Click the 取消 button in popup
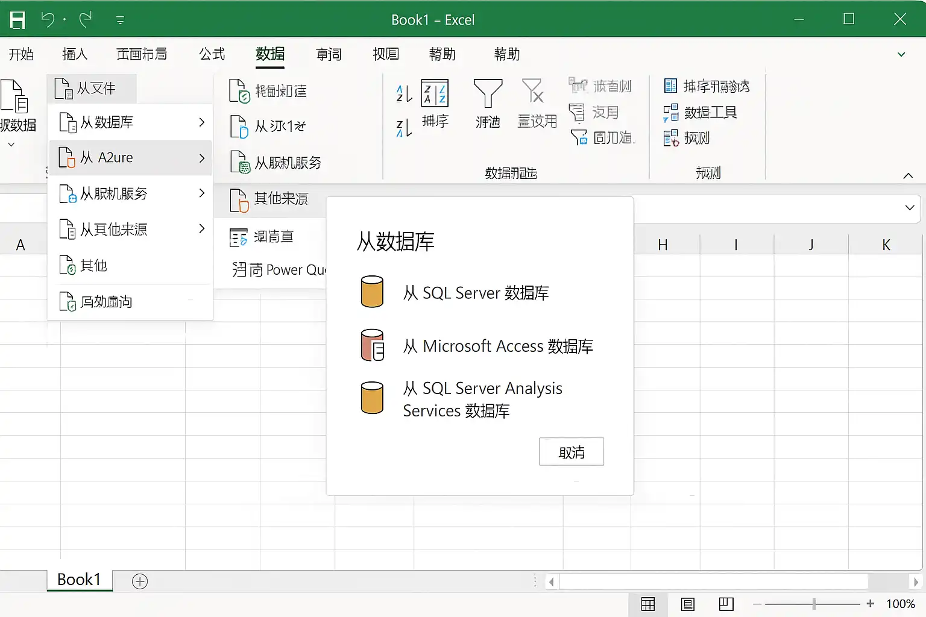Image resolution: width=926 pixels, height=617 pixels. pyautogui.click(x=572, y=452)
